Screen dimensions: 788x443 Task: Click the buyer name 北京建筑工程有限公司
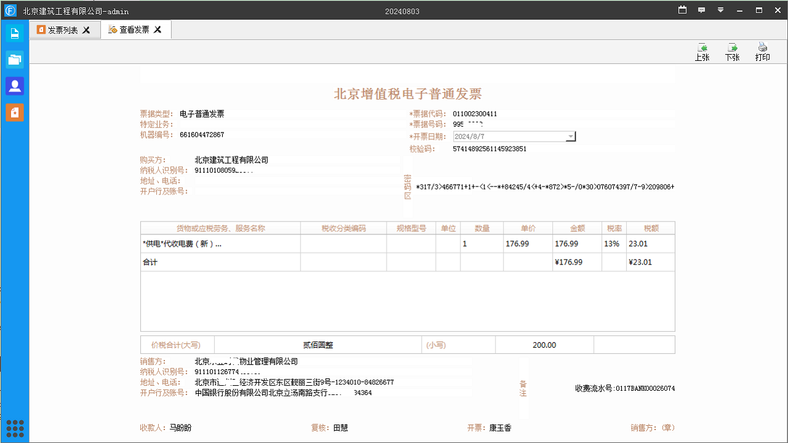(231, 160)
